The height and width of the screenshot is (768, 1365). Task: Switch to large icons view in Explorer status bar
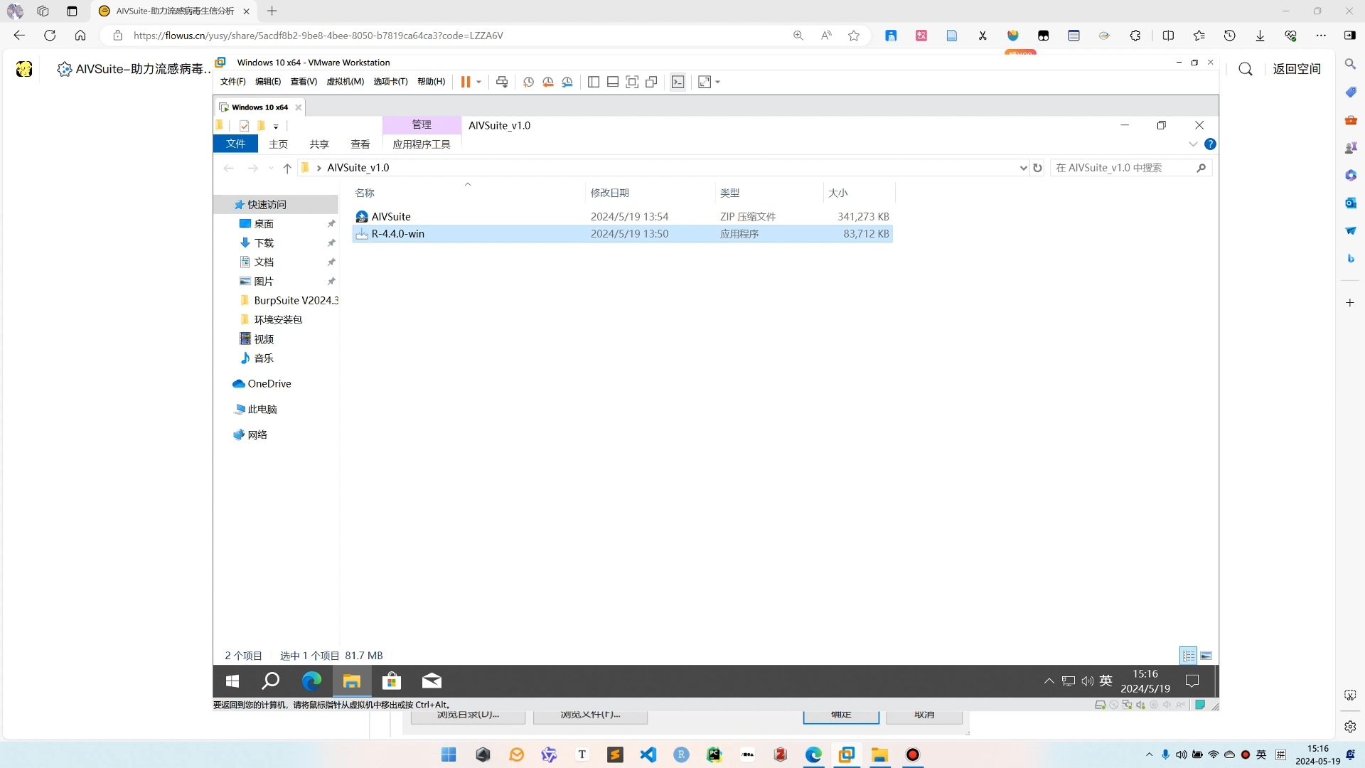pyautogui.click(x=1206, y=656)
